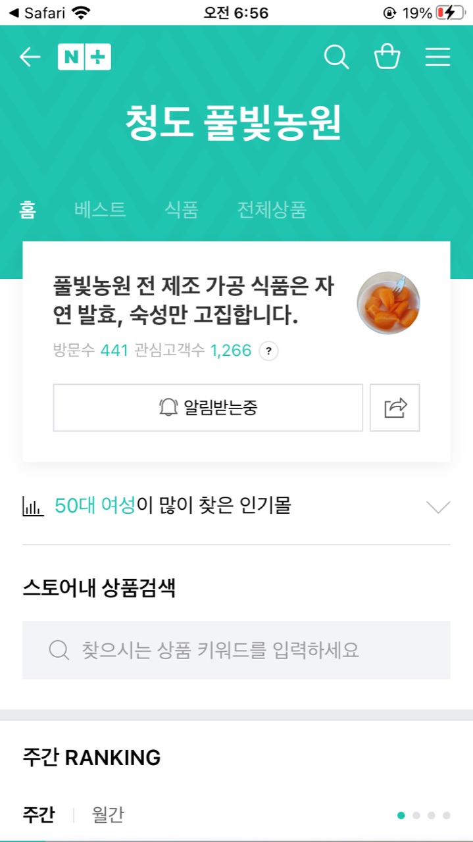This screenshot has height=842, width=473.
Task: Tap the 청도 풀빛농원 store title
Action: [234, 123]
